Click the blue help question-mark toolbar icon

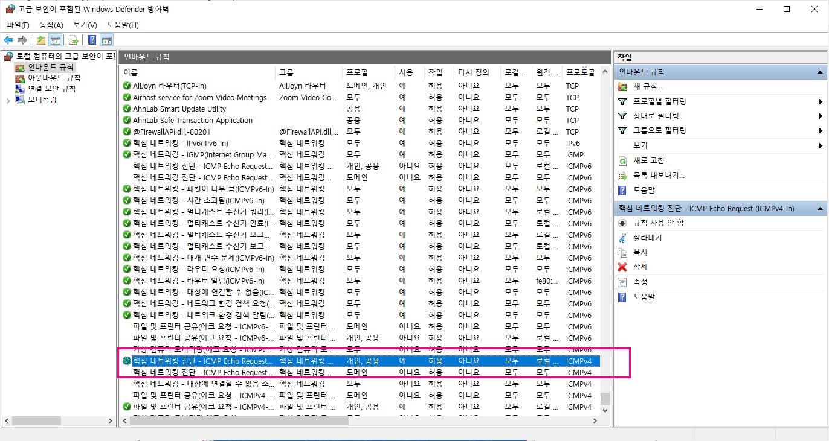point(92,40)
